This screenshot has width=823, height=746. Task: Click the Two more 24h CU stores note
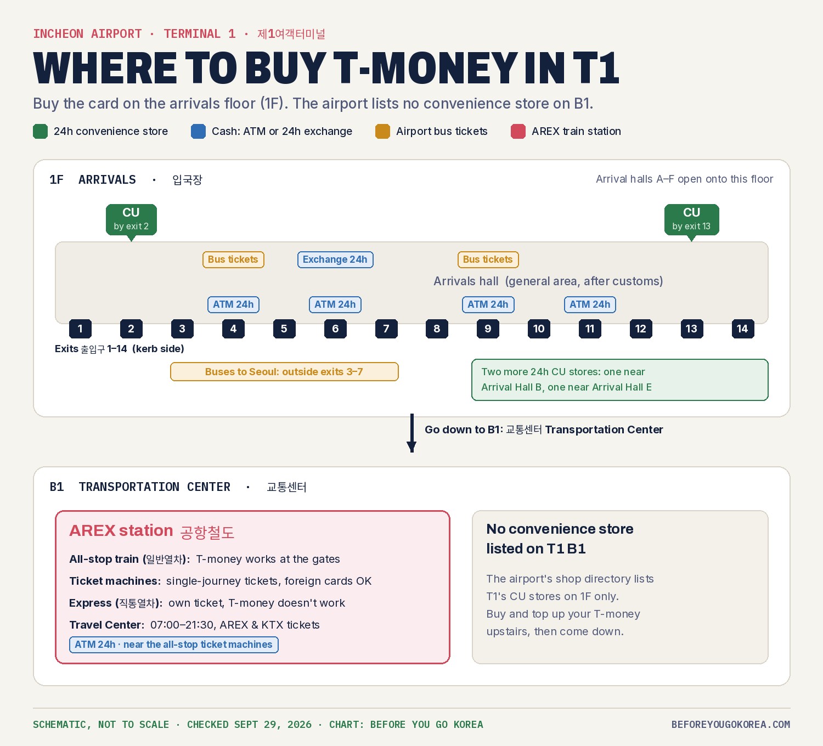(x=620, y=380)
